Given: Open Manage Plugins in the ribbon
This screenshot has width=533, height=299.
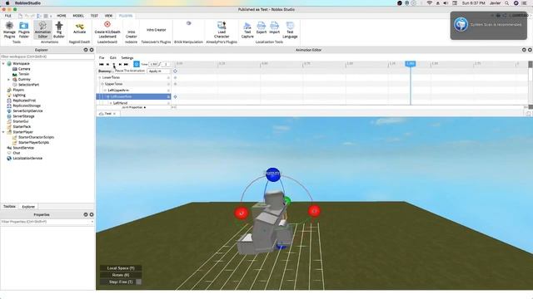Looking at the screenshot, I should [9, 30].
